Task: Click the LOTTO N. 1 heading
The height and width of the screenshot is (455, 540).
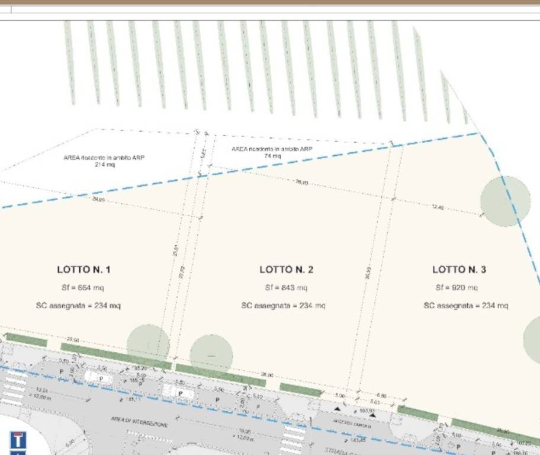Action: (x=83, y=270)
